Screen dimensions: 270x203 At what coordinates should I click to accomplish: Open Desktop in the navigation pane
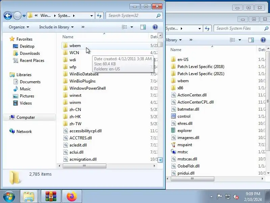pos(27,46)
